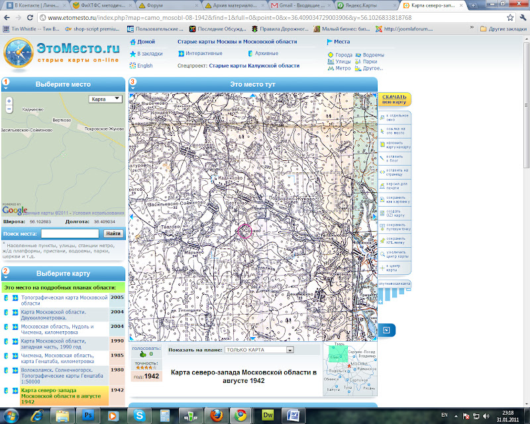Move to map center (в центр карты)
Viewport: 530px width, 424px height.
[394, 268]
